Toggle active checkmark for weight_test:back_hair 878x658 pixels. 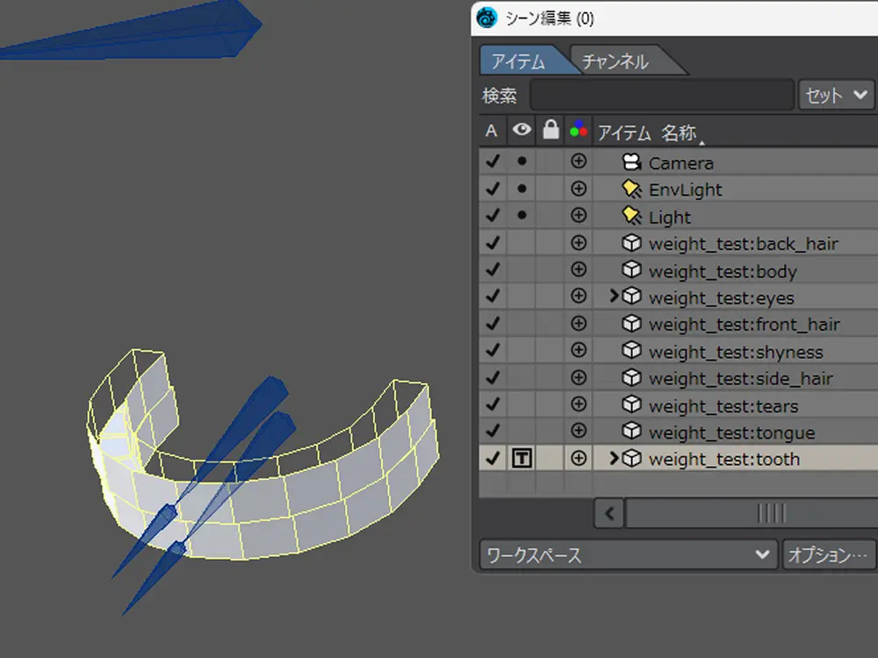pyautogui.click(x=493, y=243)
